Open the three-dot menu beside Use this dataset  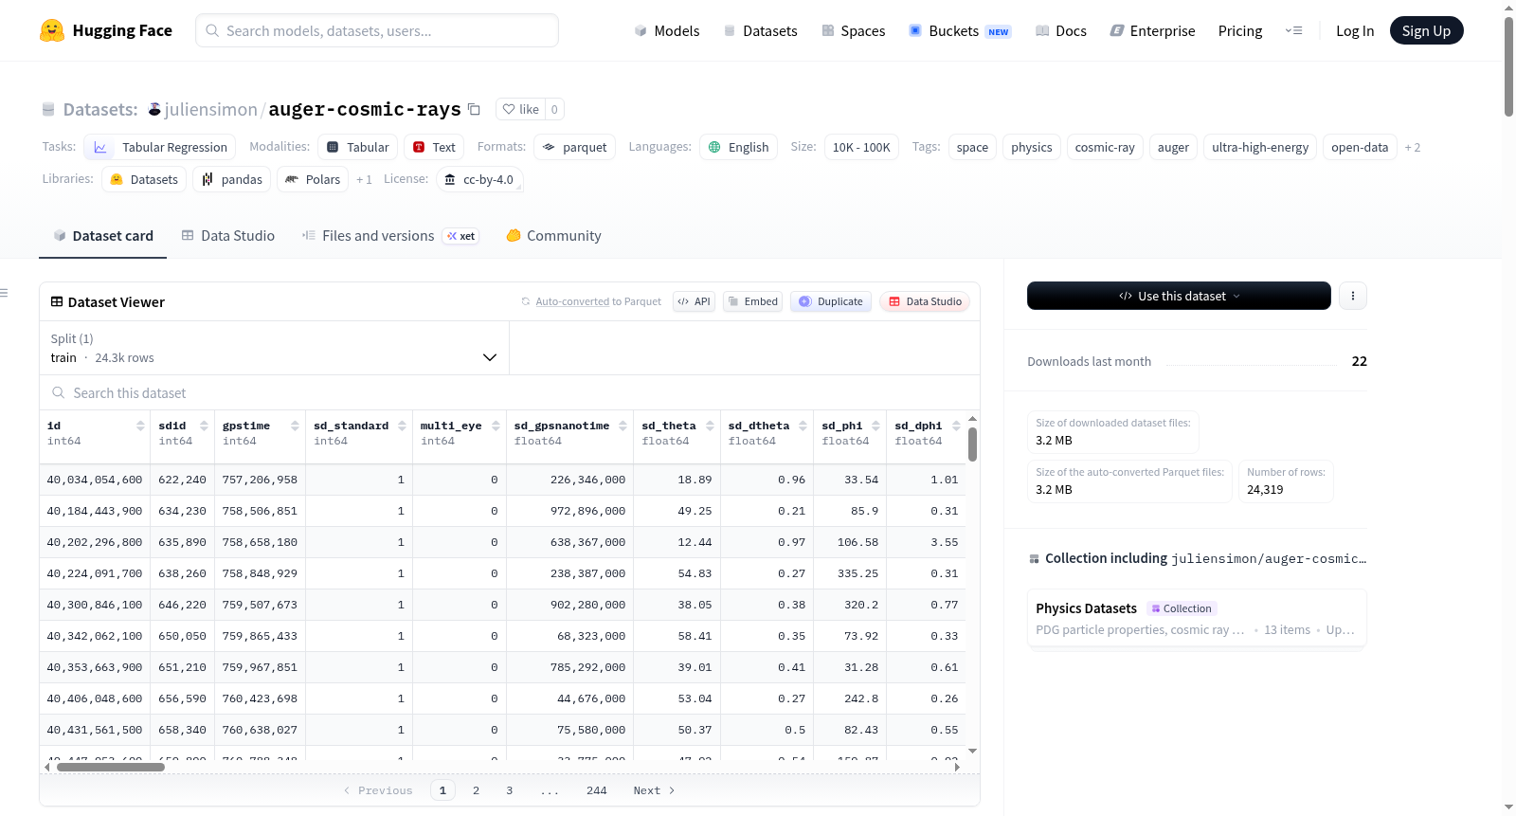point(1353,296)
